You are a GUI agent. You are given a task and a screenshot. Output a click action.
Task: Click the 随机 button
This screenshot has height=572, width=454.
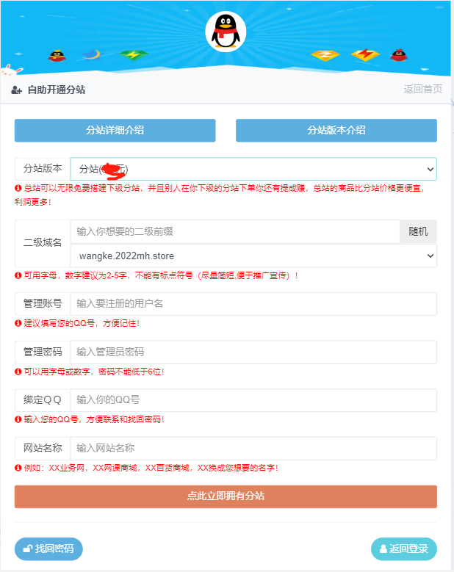click(x=418, y=231)
